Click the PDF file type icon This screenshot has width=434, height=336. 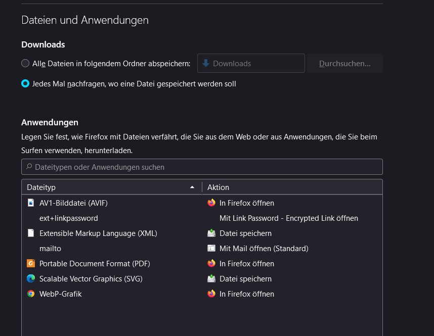pos(31,264)
